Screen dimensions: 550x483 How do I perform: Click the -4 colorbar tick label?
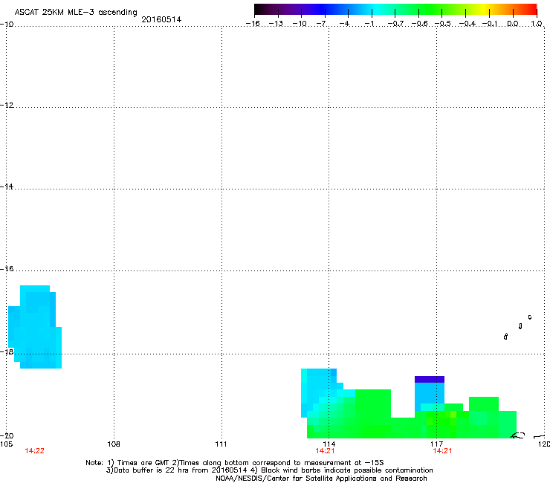pos(346,24)
